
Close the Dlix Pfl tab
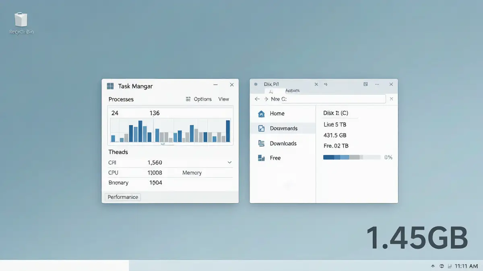(x=316, y=84)
